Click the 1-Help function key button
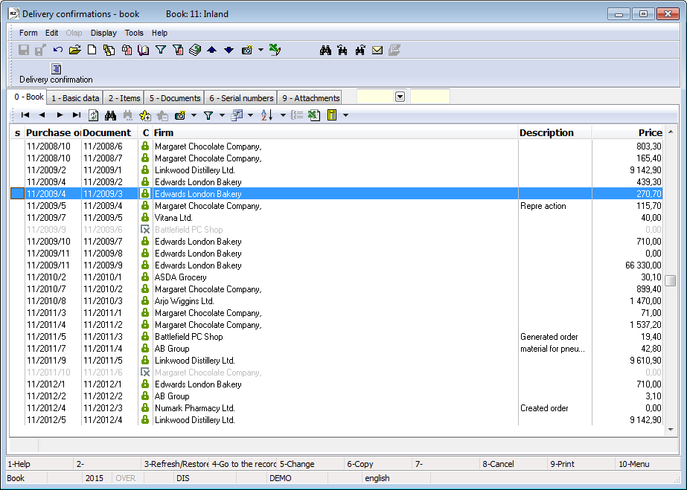This screenshot has height=490, width=687. pos(40,464)
